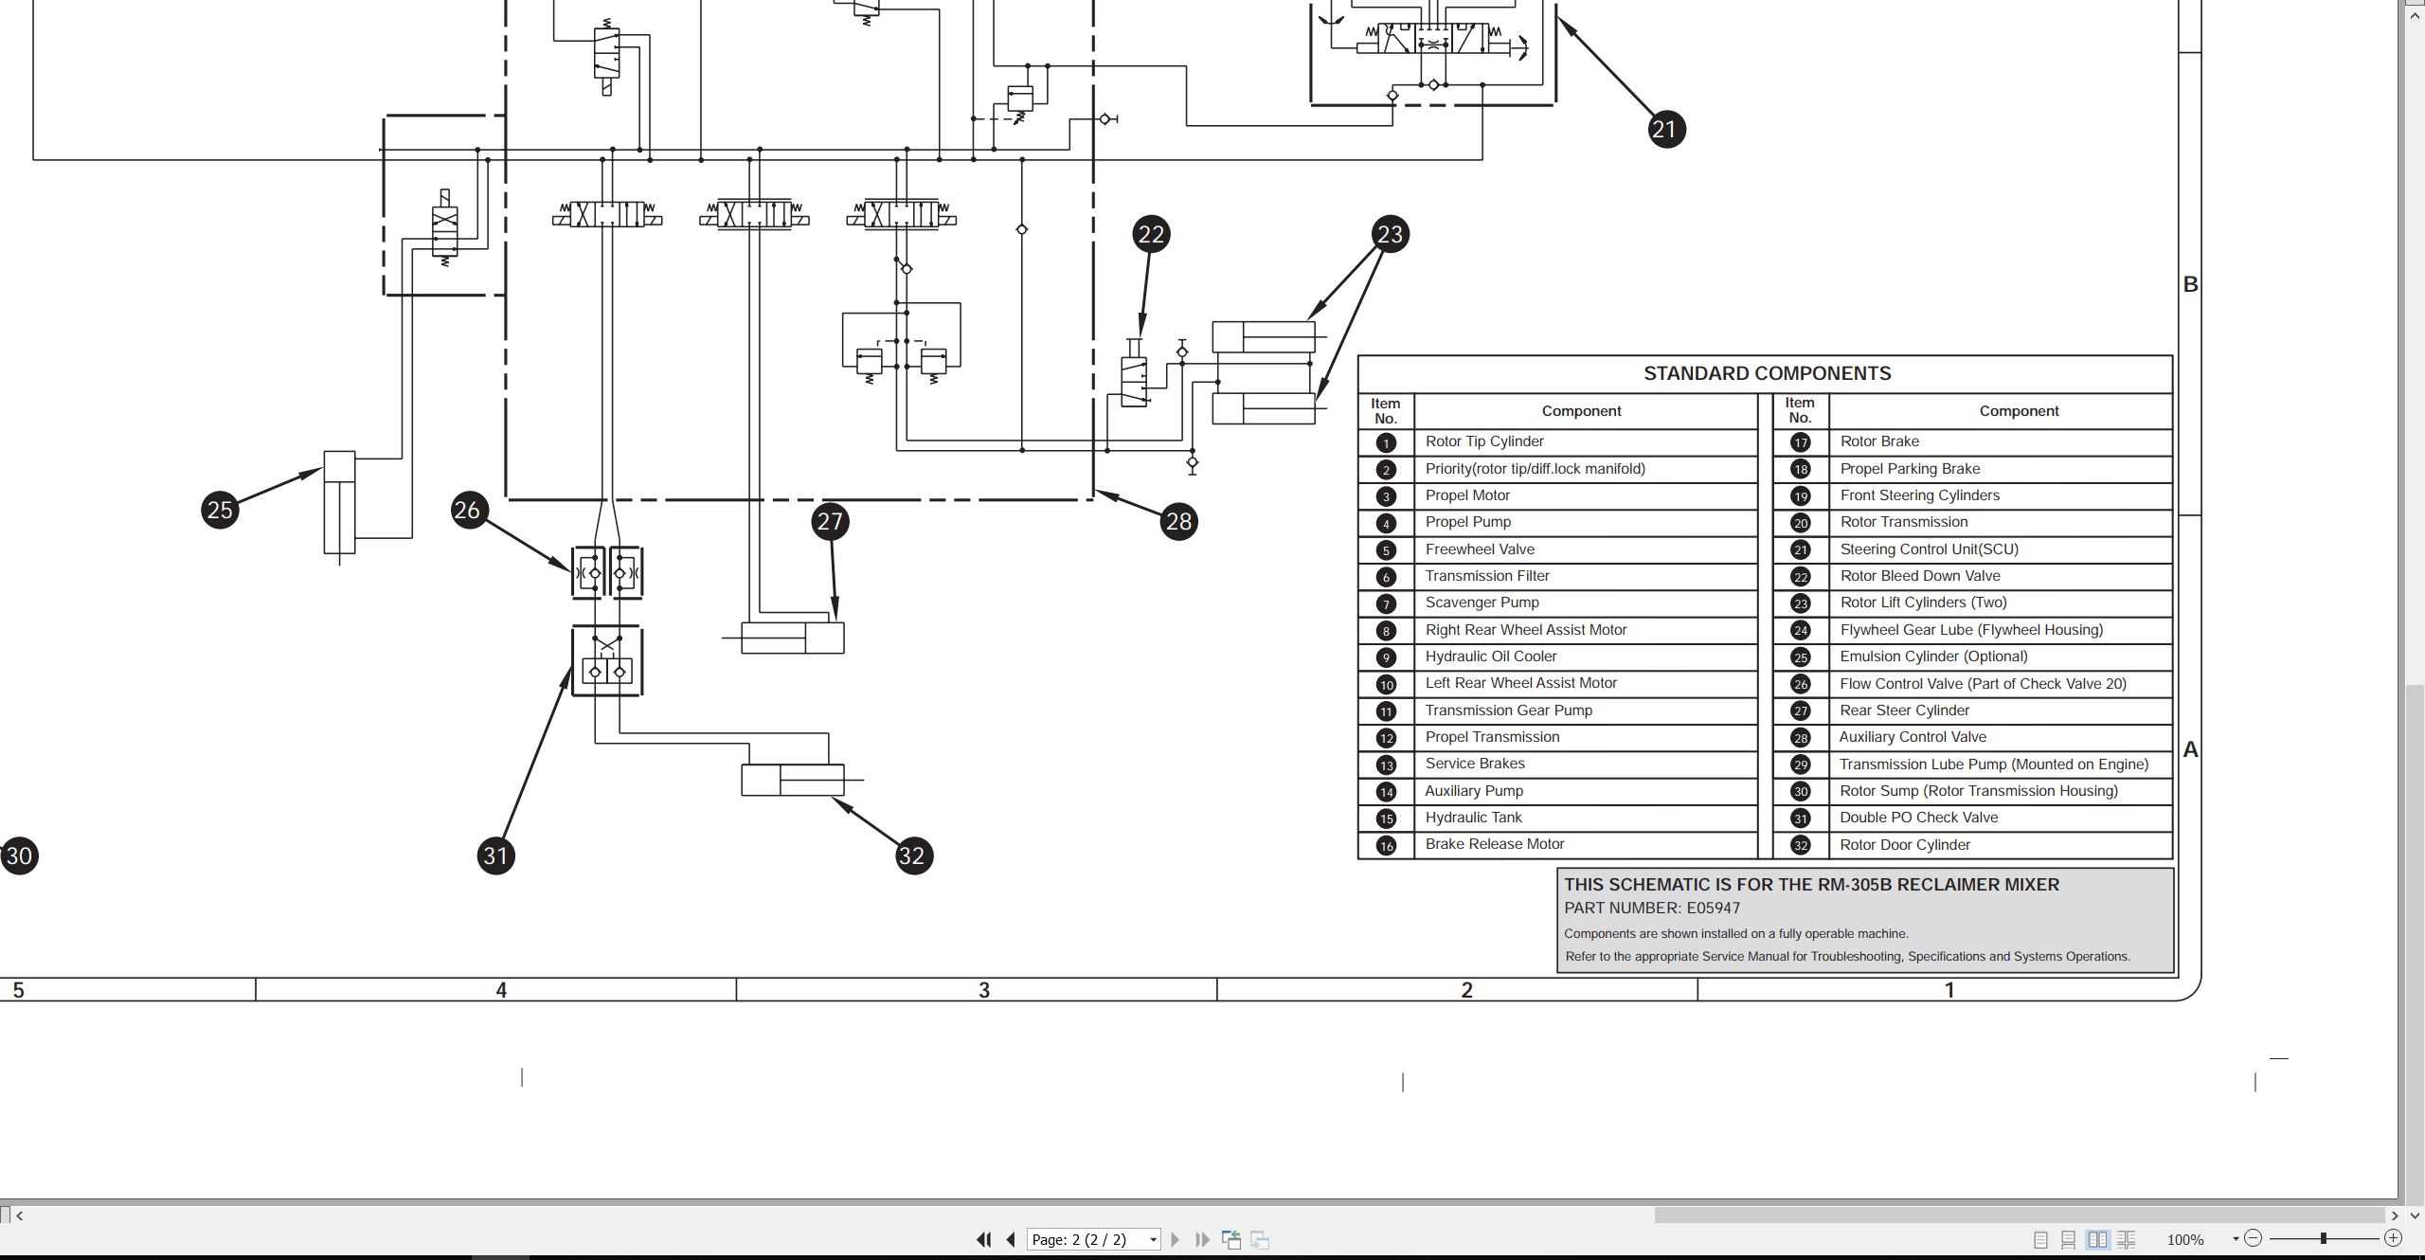This screenshot has height=1260, width=2425.
Task: Click the 'Propel Parking Brake' entry
Action: coord(1910,469)
